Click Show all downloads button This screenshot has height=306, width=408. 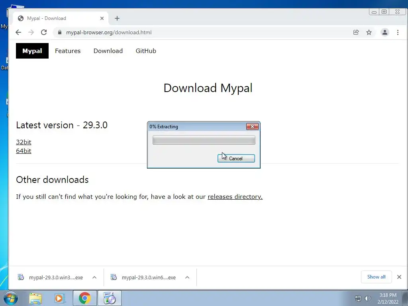pyautogui.click(x=376, y=277)
